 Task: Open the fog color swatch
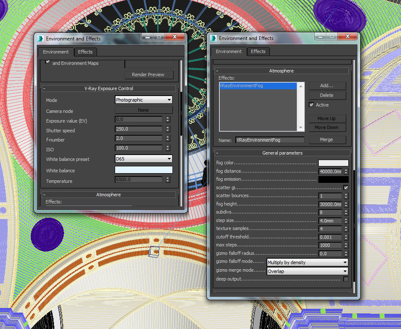coord(333,163)
